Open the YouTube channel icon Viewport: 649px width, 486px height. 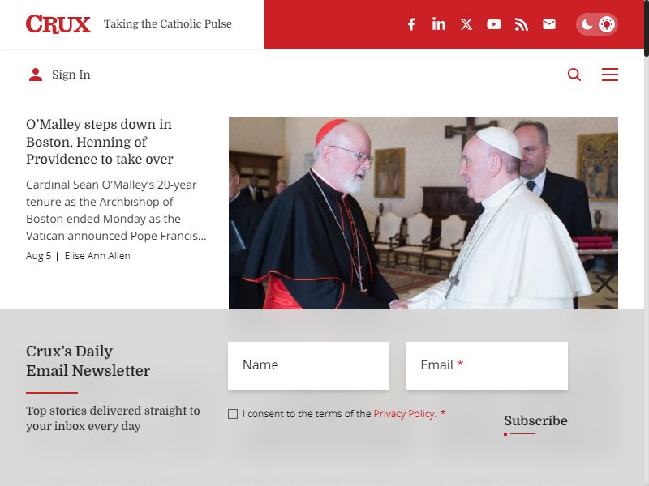pyautogui.click(x=494, y=24)
